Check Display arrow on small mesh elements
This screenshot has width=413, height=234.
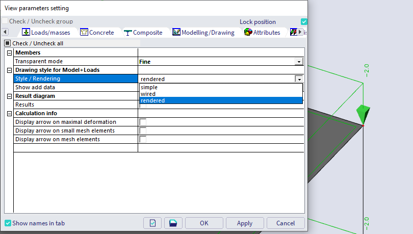[143, 131]
